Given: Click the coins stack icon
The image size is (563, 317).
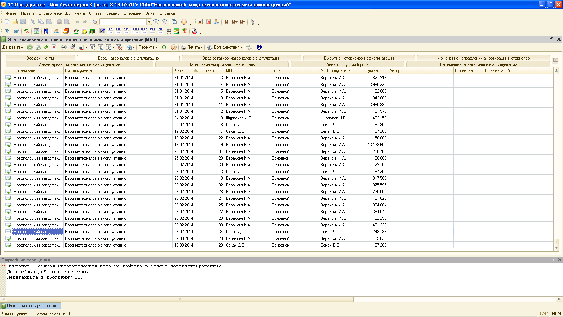Looking at the screenshot, I should (x=84, y=31).
